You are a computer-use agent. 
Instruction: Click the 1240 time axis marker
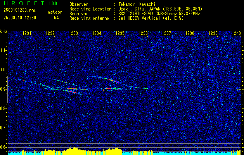pyautogui.click(x=236, y=33)
